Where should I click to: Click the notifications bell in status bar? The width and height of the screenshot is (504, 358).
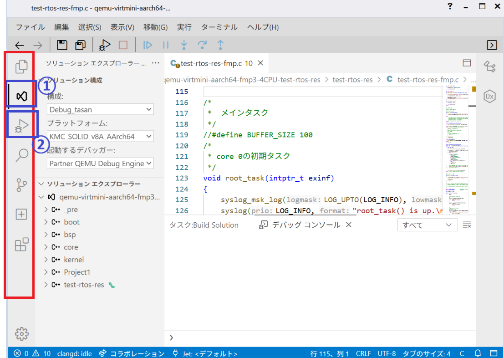click(478, 353)
